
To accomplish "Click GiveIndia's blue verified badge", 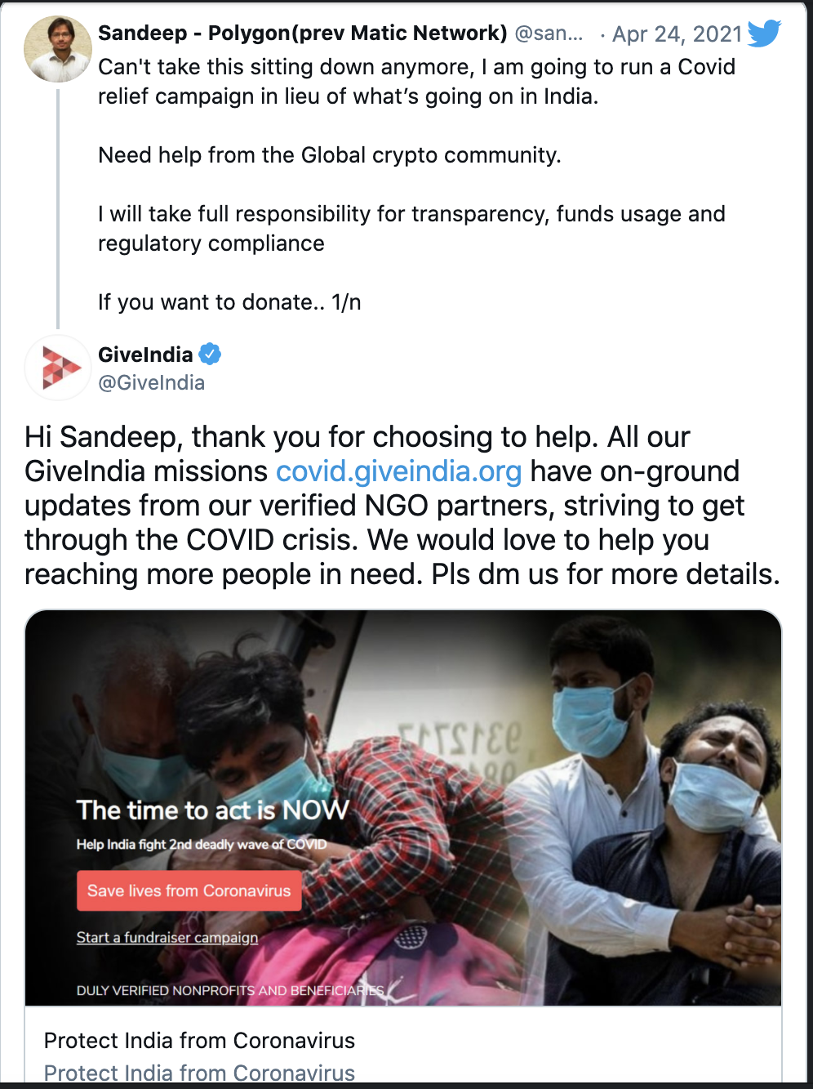I will tap(211, 354).
